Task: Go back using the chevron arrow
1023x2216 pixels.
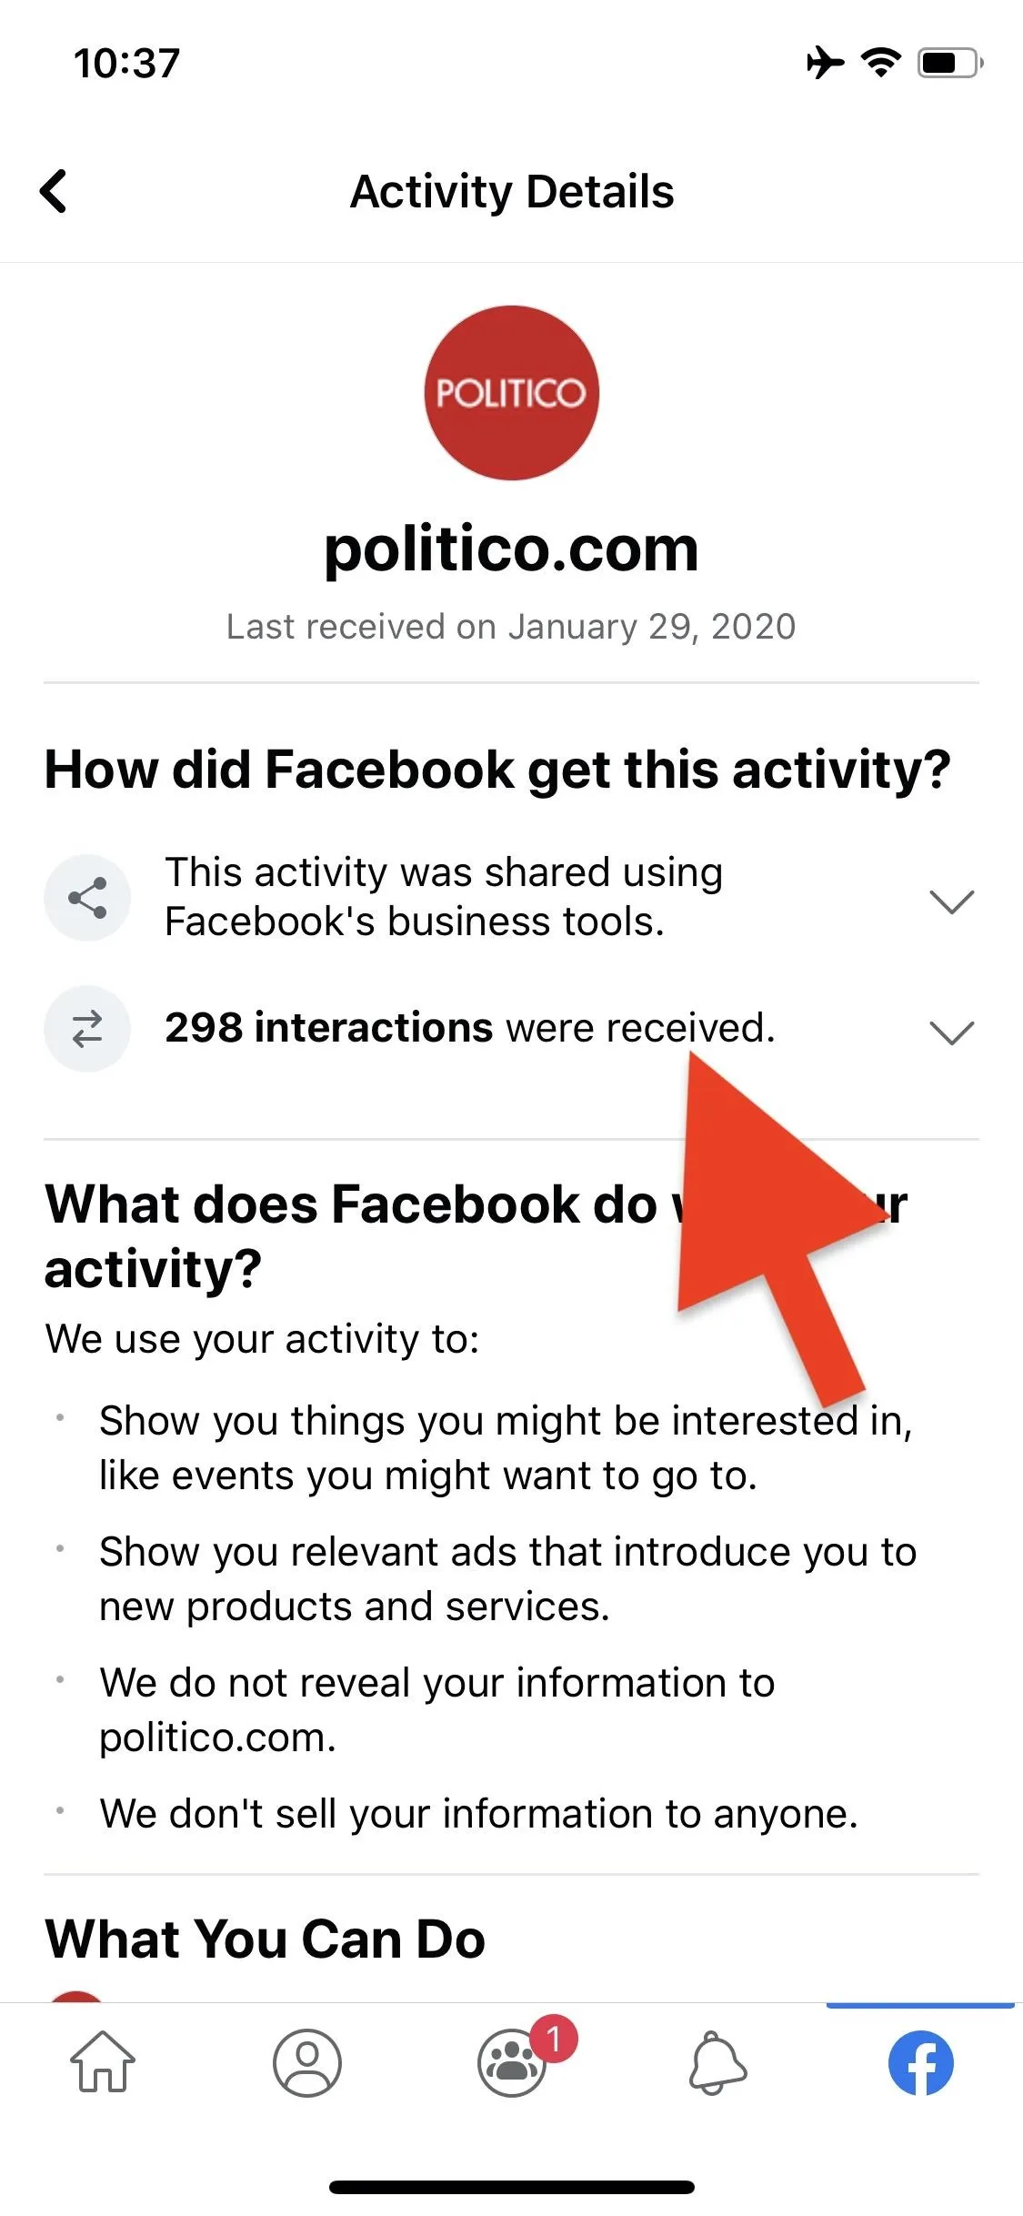Action: point(54,191)
